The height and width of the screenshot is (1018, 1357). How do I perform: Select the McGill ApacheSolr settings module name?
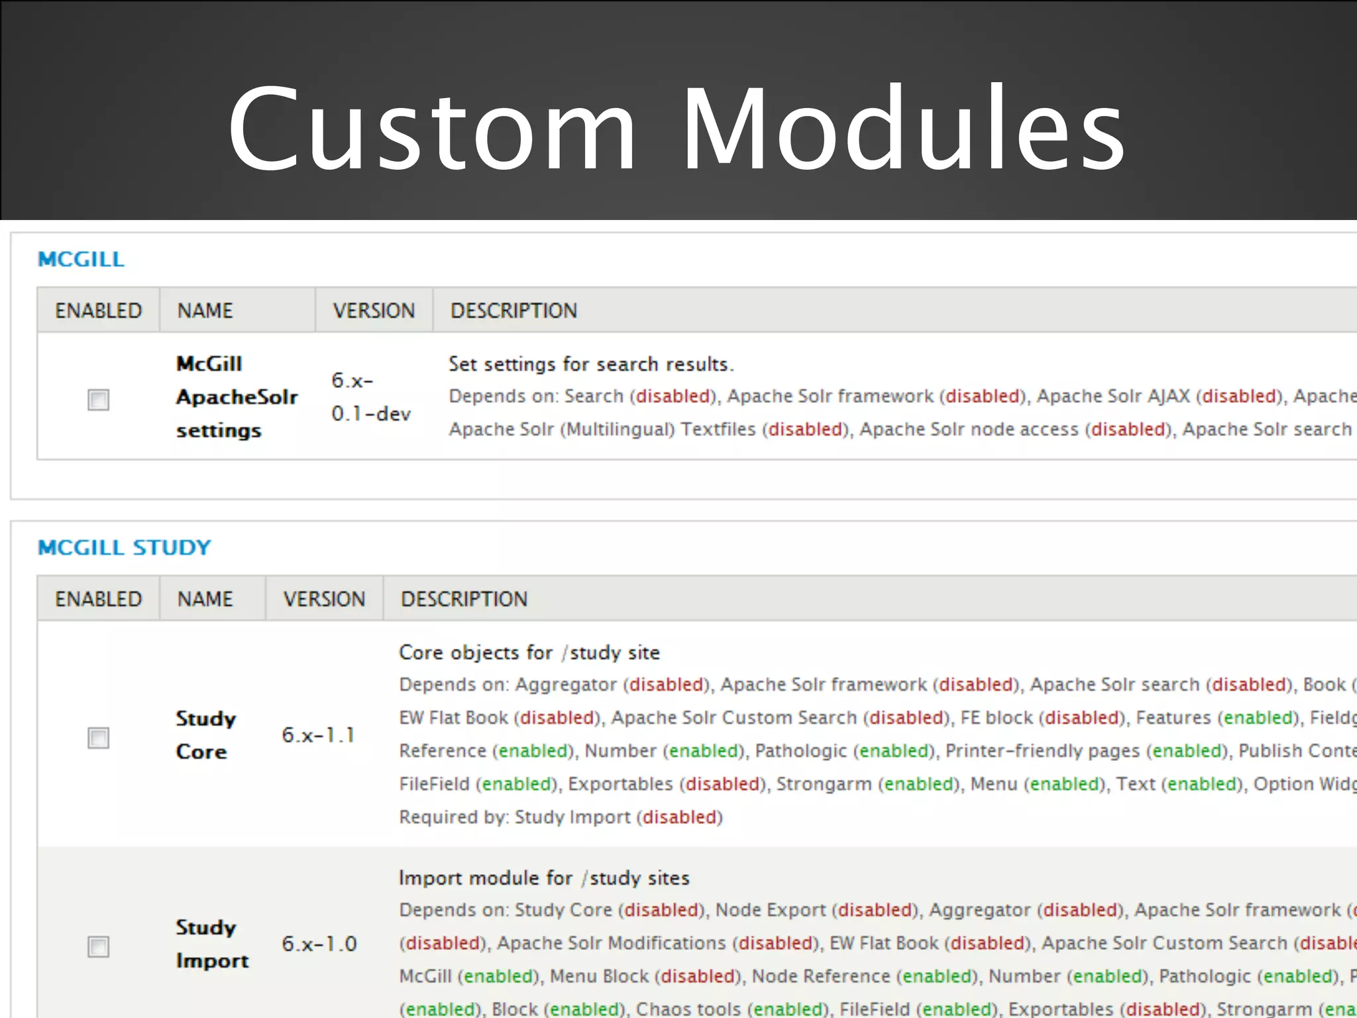pos(237,397)
